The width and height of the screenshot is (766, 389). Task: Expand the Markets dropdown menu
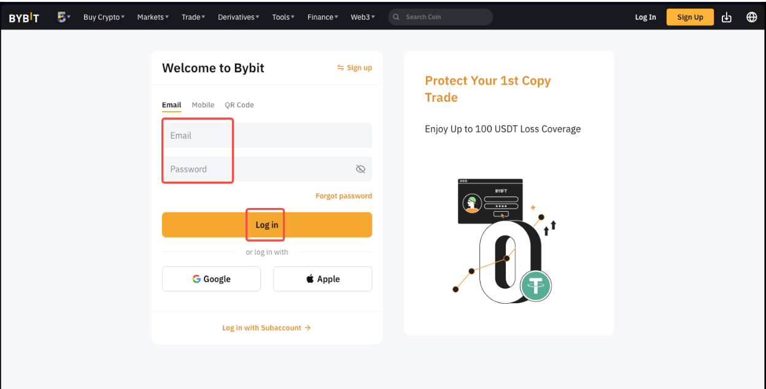[x=153, y=17]
